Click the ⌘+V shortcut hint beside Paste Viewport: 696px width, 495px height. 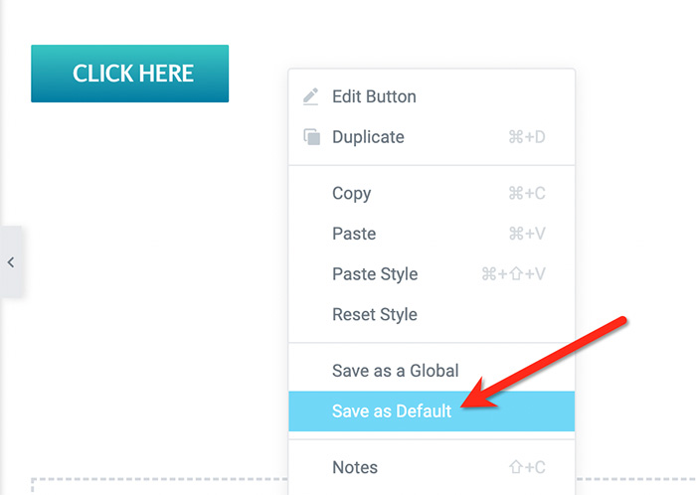[x=527, y=234]
